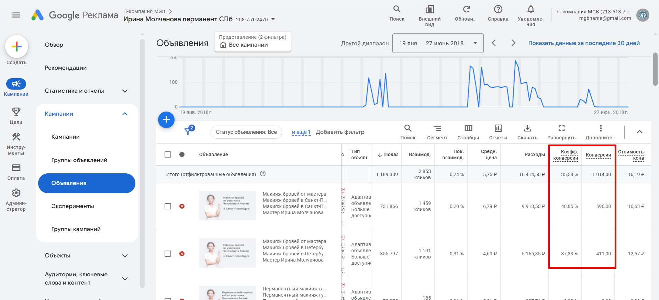Click IT-компания MGB breadcrumb arrow
Screen dimensions: 659x300
(170, 11)
